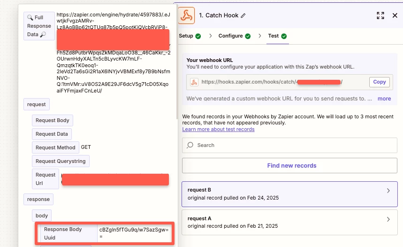The width and height of the screenshot is (403, 247).
Task: Expand request B with its chevron
Action: [x=388, y=191]
